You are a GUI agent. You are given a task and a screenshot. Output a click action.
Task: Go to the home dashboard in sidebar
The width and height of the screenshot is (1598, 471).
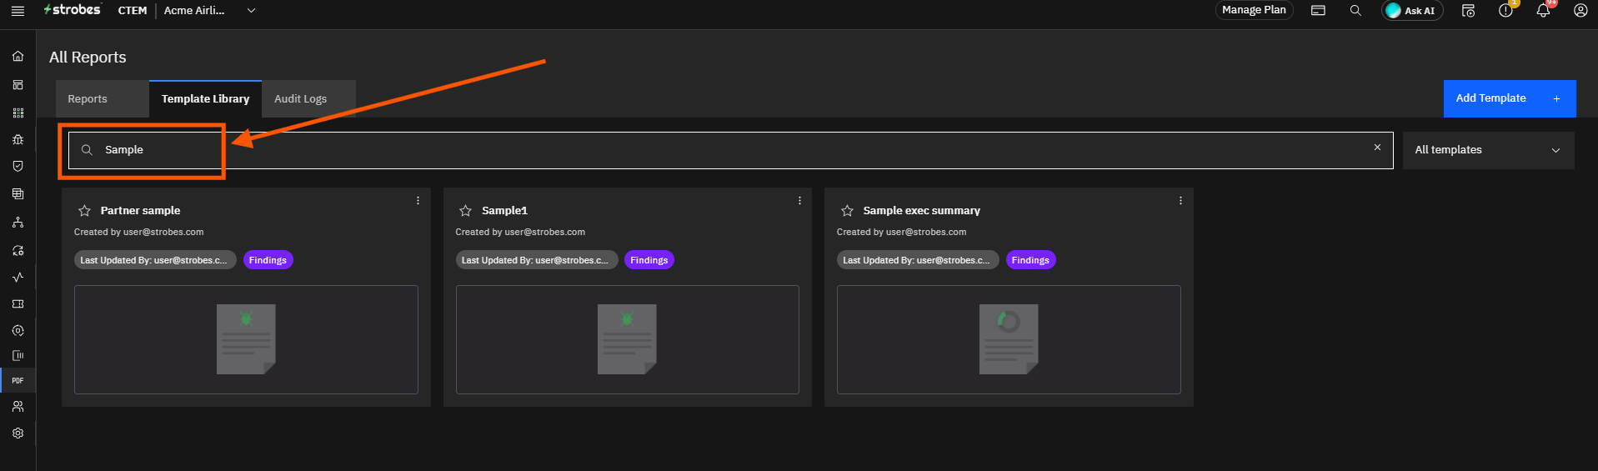[18, 57]
